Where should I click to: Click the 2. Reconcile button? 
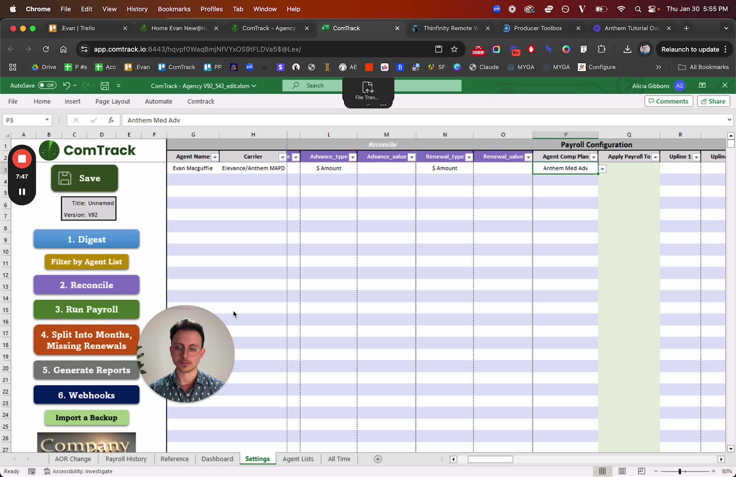tap(87, 285)
